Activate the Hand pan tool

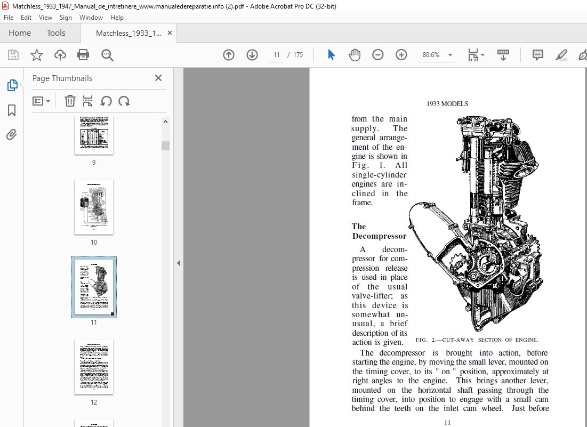click(354, 55)
